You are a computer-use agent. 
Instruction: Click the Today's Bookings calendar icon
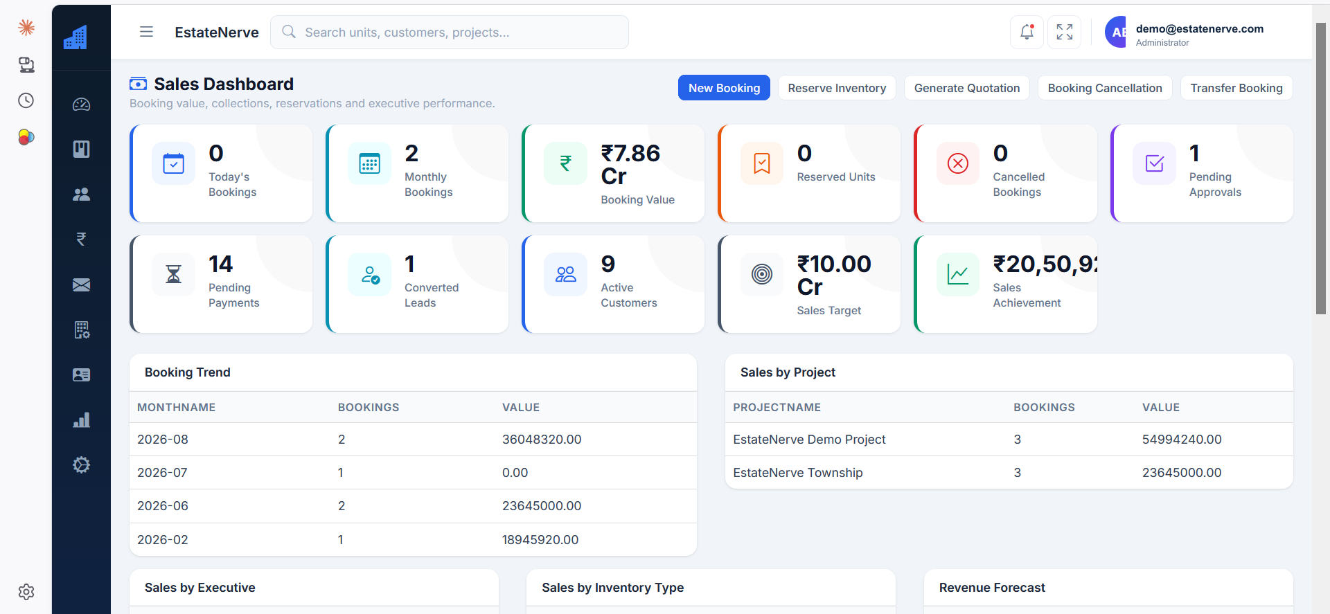173,163
